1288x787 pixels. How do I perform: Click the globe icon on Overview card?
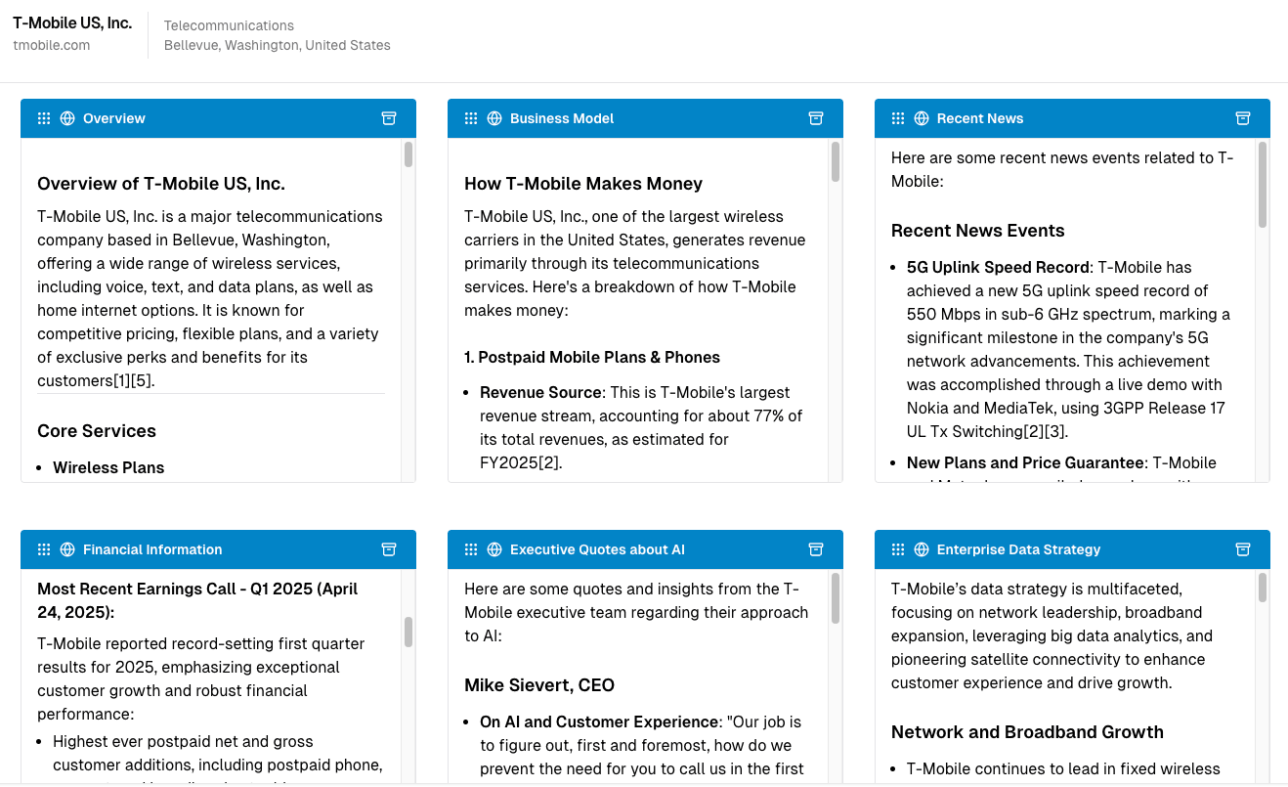click(67, 118)
